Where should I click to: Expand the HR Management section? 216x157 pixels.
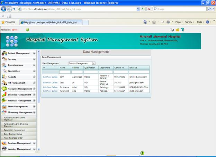pos(34,83)
